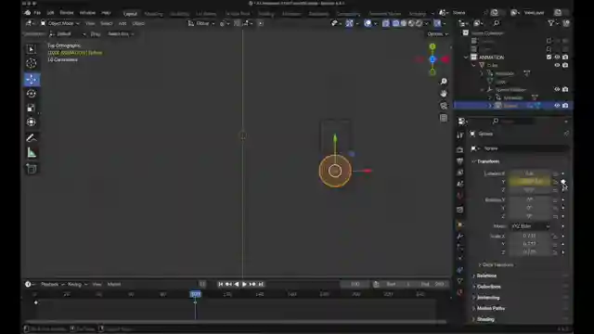594x334 pixels.
Task: Open the Object Mode dropdown
Action: [59, 23]
